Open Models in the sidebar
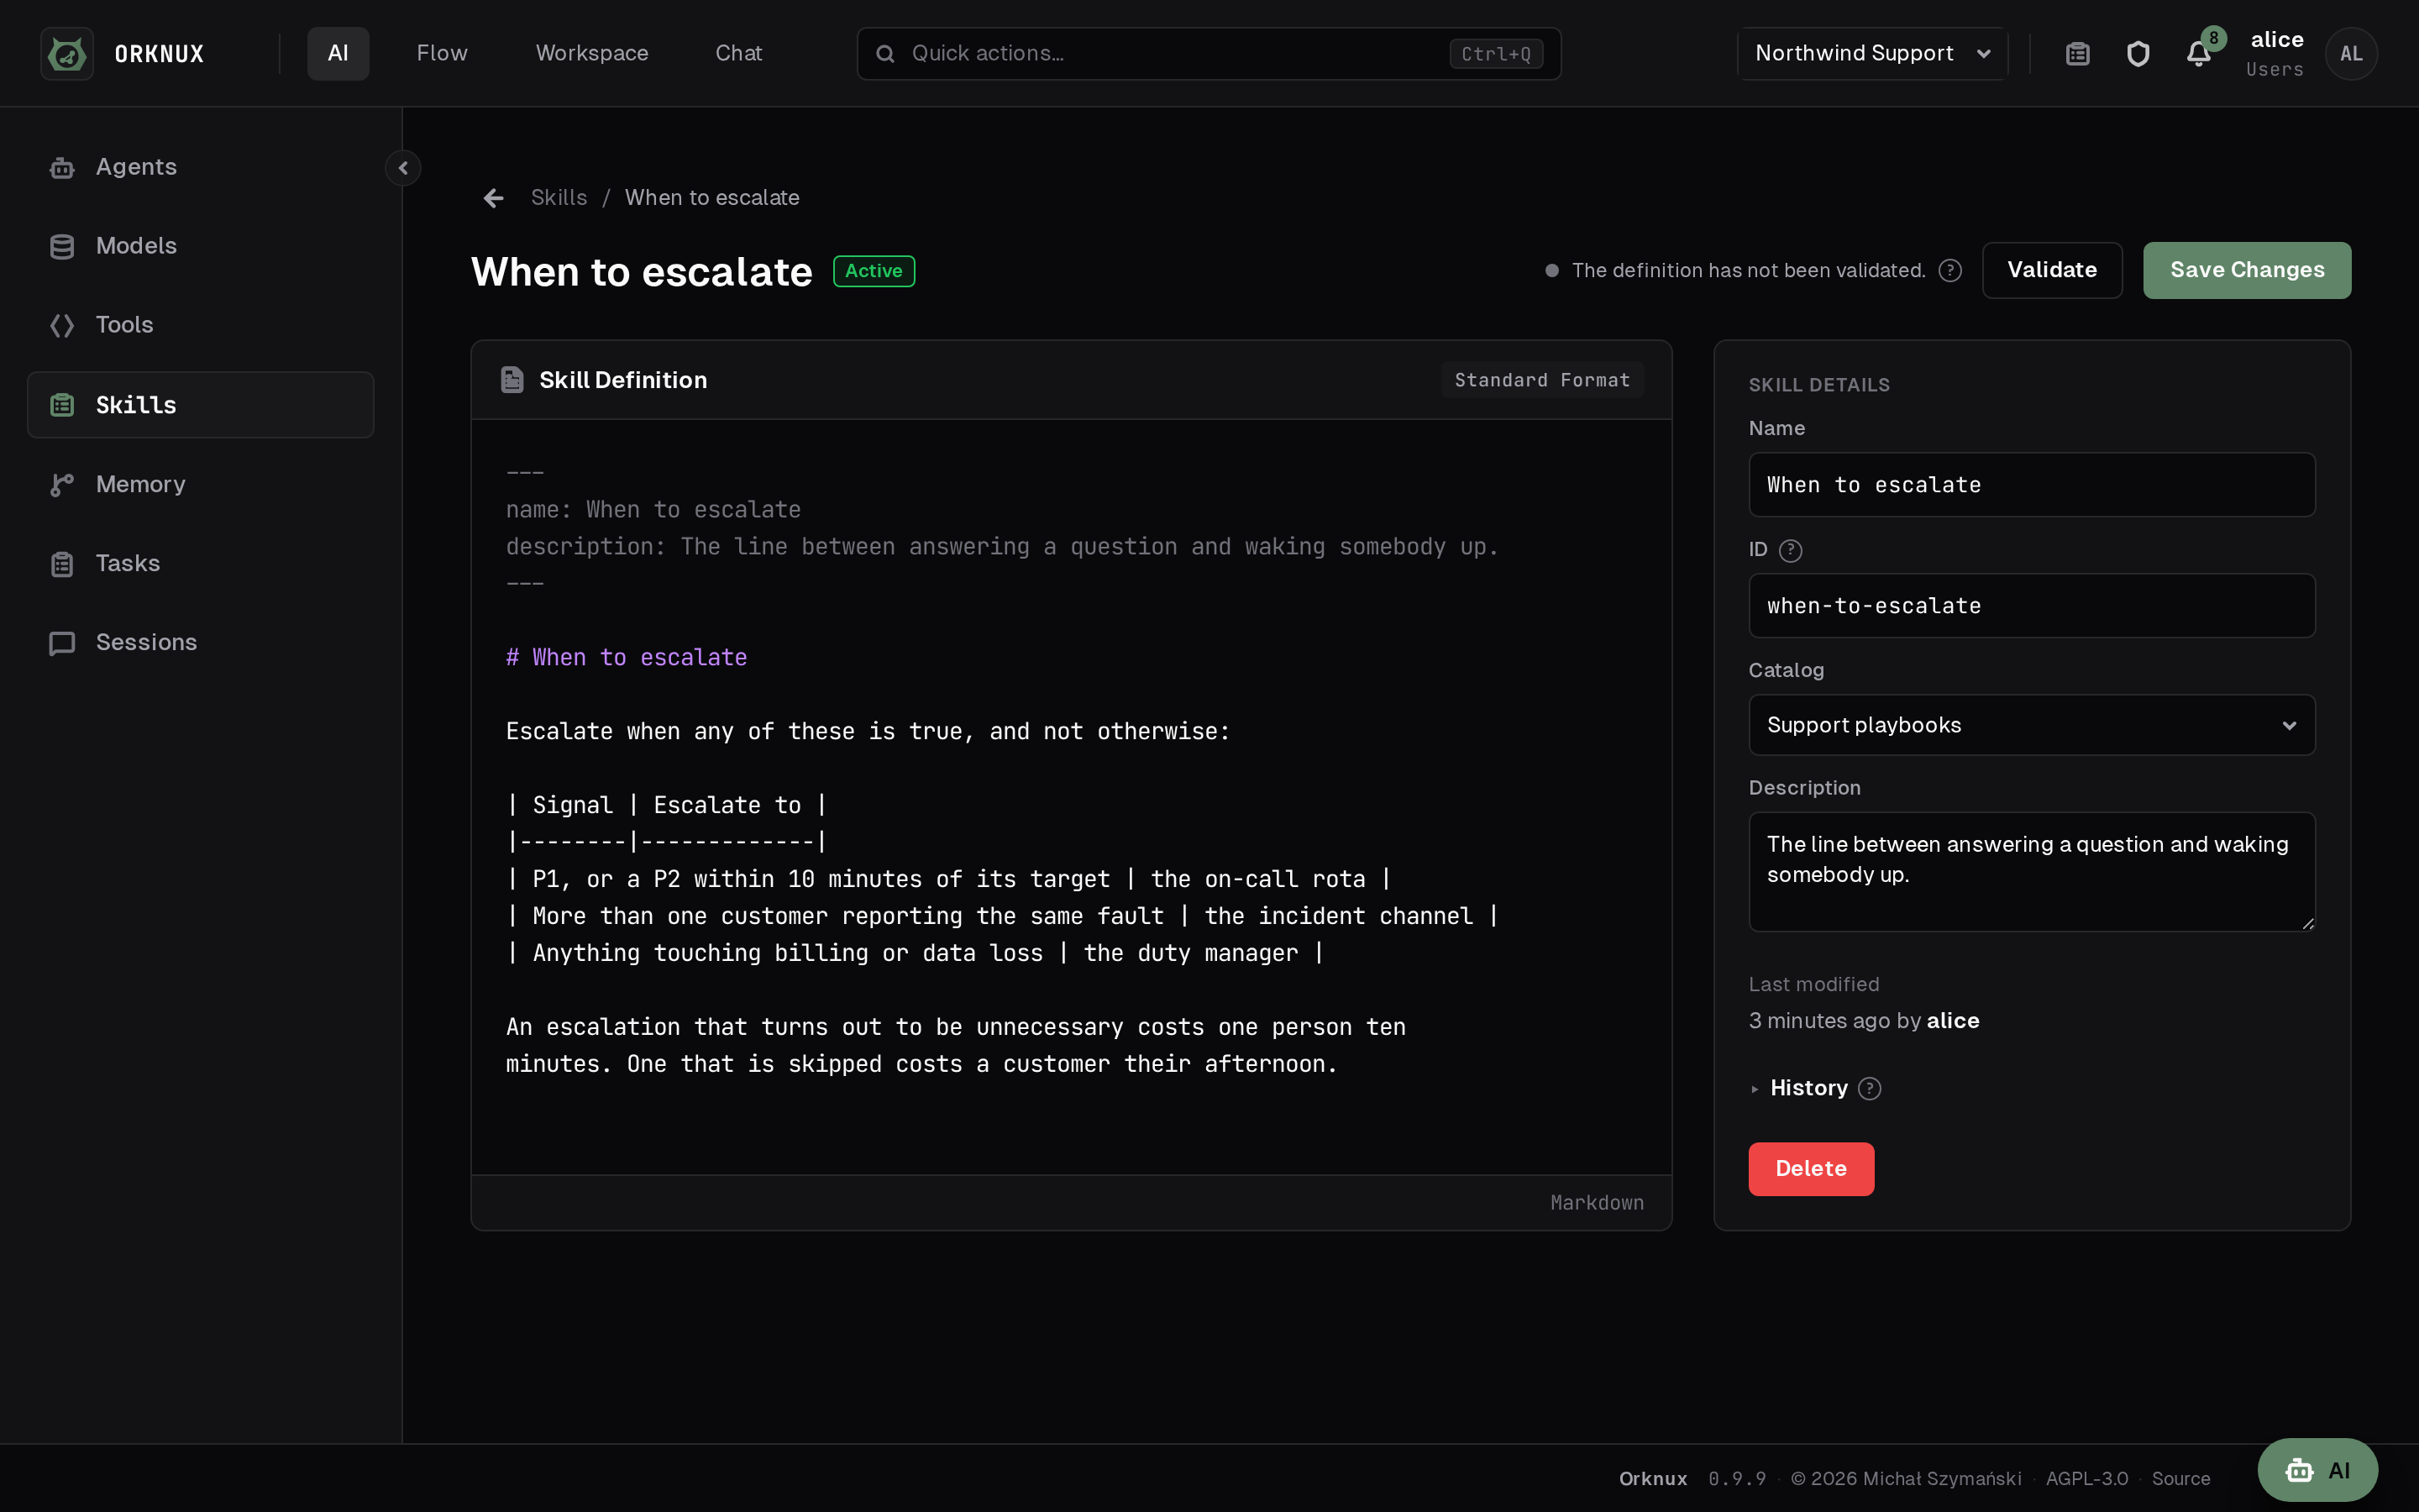 (200, 246)
